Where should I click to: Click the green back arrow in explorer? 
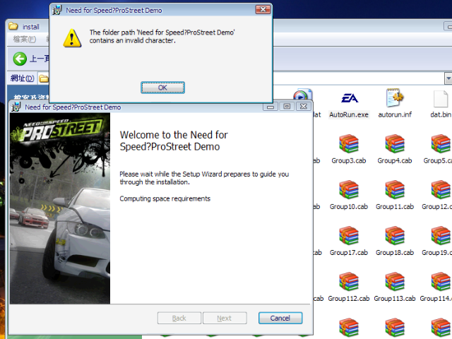[20, 59]
